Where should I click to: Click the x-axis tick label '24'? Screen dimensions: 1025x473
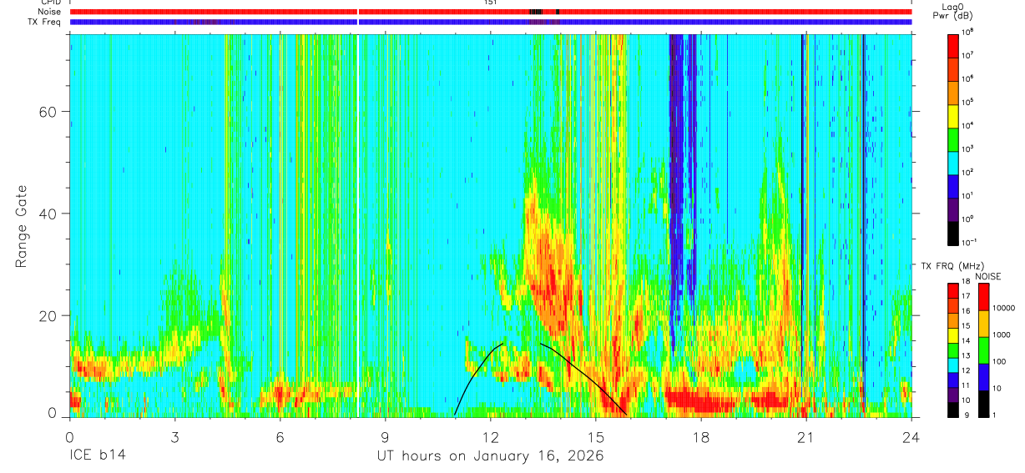(911, 436)
